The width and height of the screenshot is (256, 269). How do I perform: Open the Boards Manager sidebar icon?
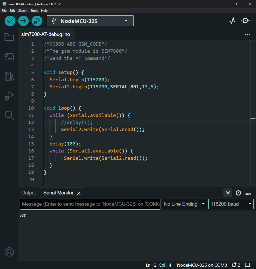click(x=9, y=57)
